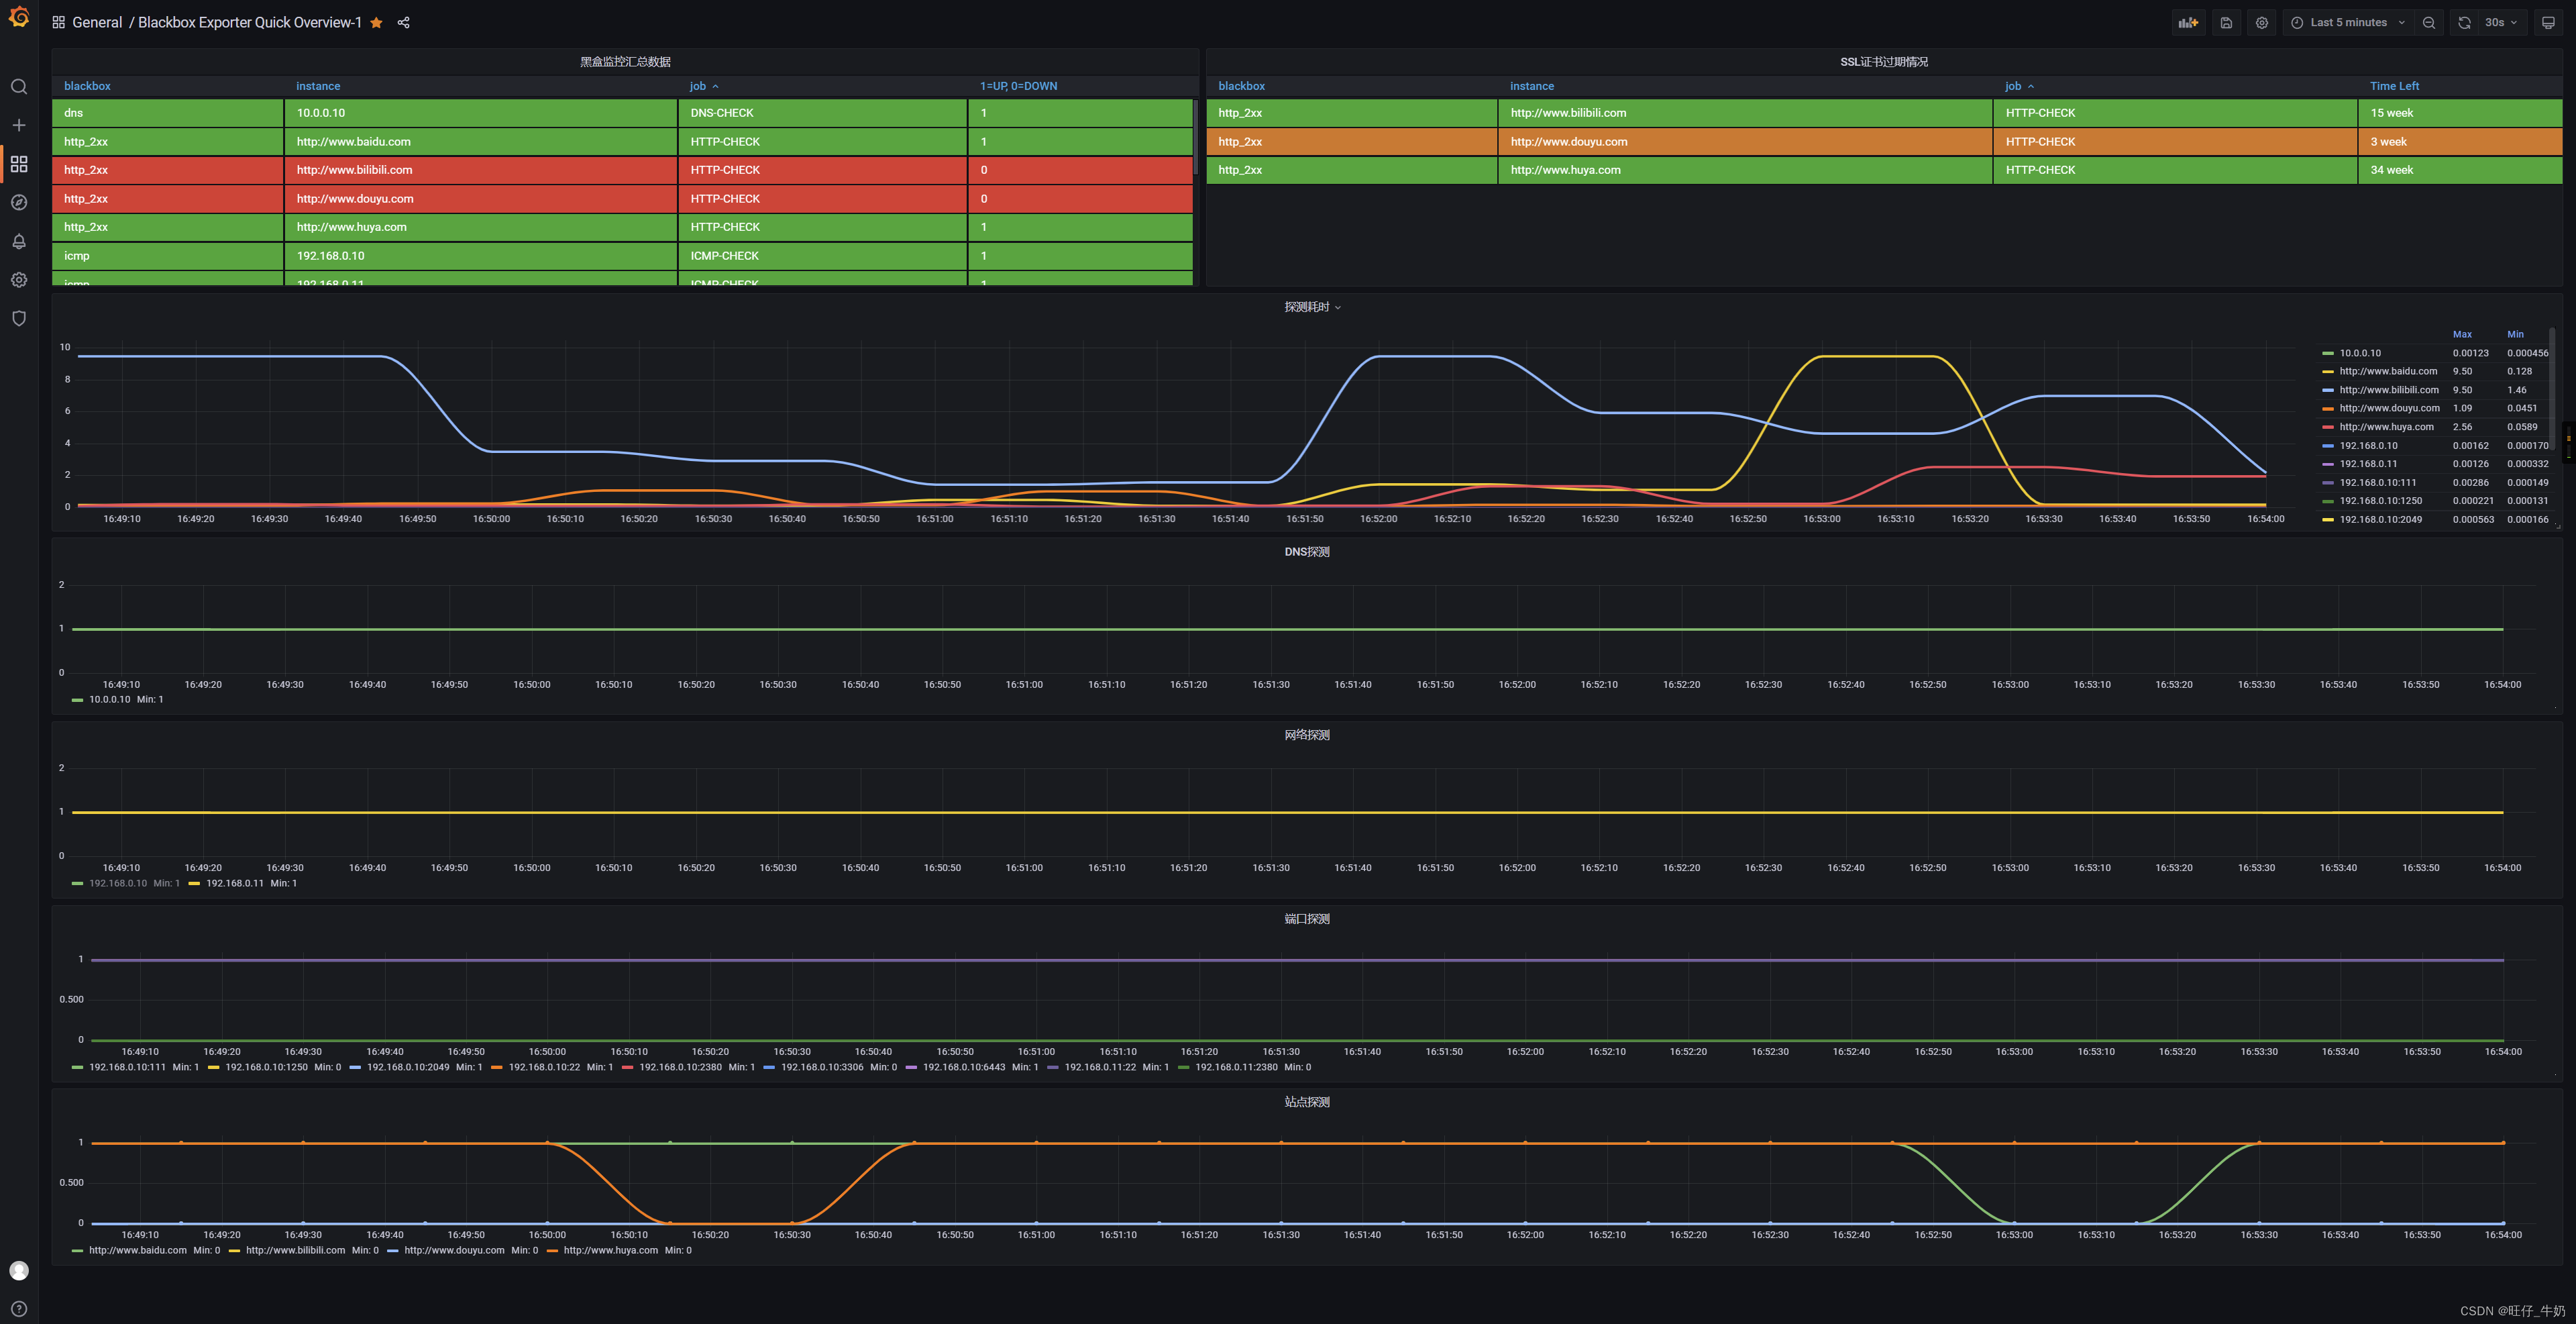Click http://www.baidu.com cell in summary table

pyautogui.click(x=481, y=142)
